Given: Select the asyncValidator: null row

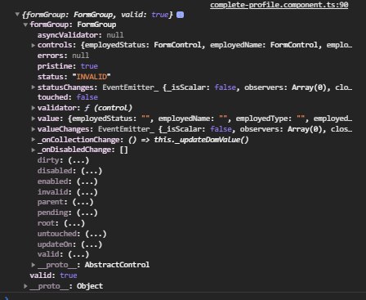Looking at the screenshot, I should coord(80,35).
